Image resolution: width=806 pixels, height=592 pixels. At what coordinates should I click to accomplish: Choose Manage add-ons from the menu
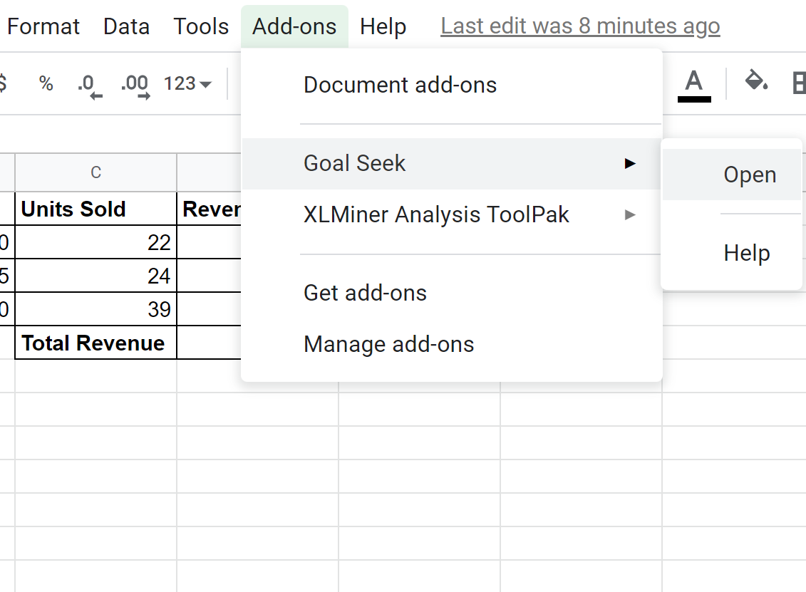[x=388, y=345]
